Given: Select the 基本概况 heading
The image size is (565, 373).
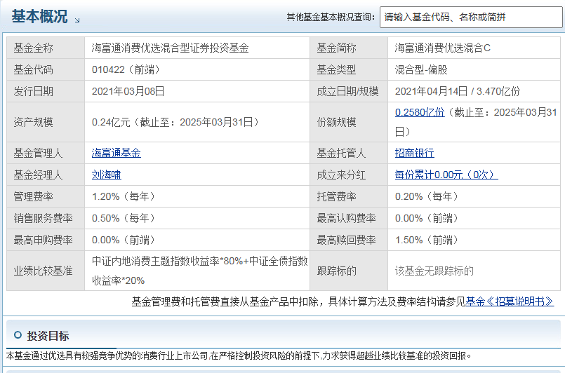Looking at the screenshot, I should point(39,17).
